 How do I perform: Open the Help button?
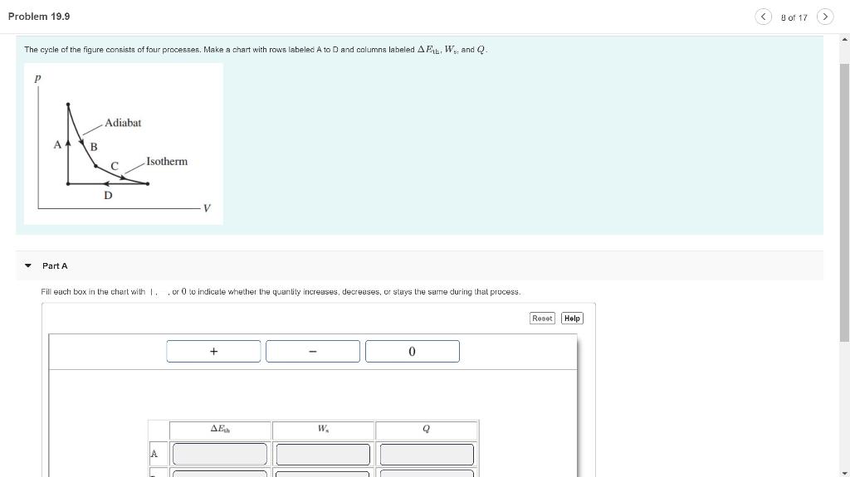[x=572, y=319]
